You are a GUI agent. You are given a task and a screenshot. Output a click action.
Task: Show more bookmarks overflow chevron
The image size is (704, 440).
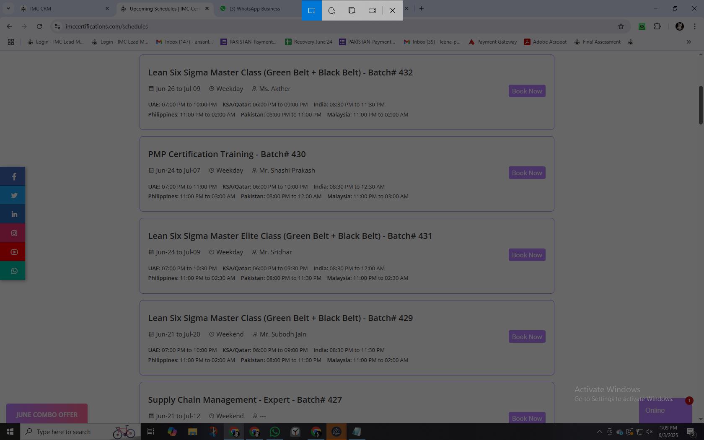tap(688, 42)
